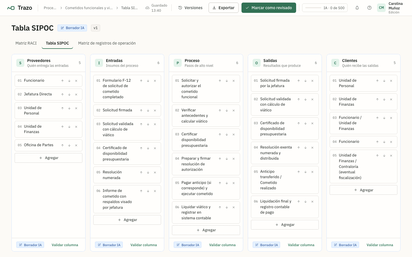Move Funcionario supplier up

[62, 81]
